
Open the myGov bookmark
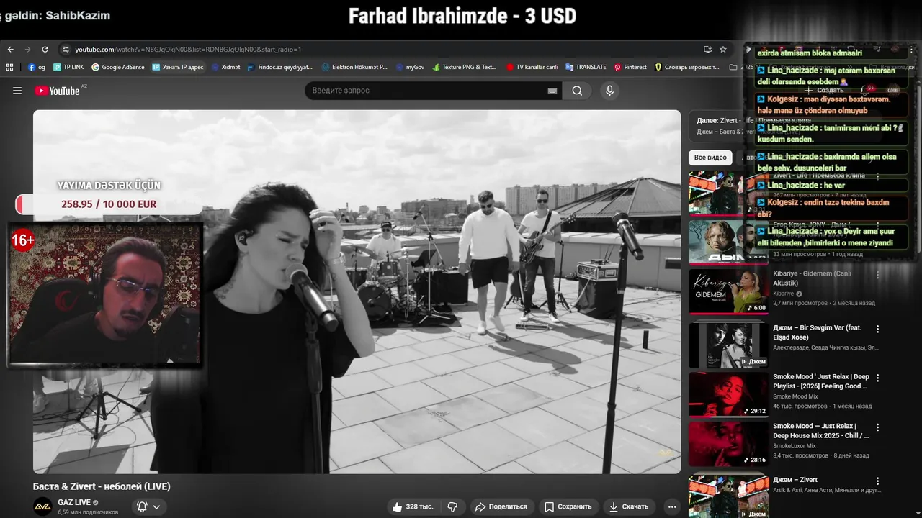pos(411,67)
